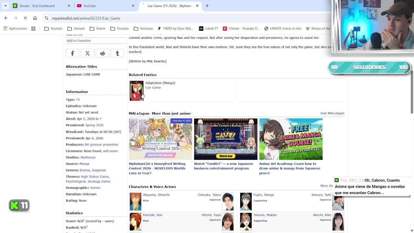Screen dimensions: 414x233
Task: Open Kanzaki, Nao character page
Action: coord(153,215)
